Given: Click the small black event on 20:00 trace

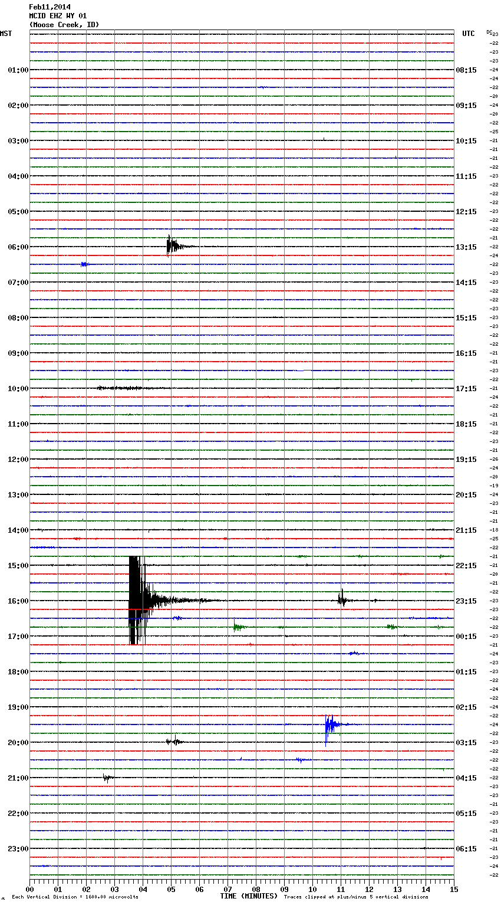Looking at the screenshot, I should click(174, 741).
